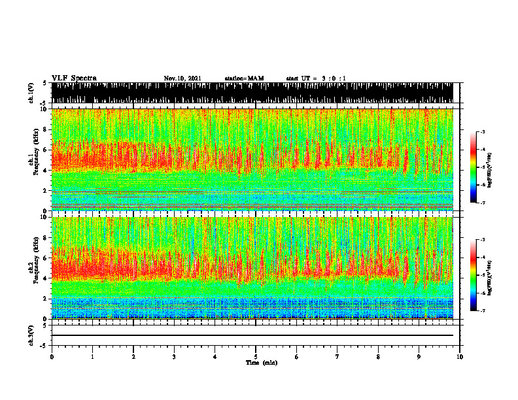
Task: Click the ch.2 frequency tick label "6"
Action: coord(45,258)
